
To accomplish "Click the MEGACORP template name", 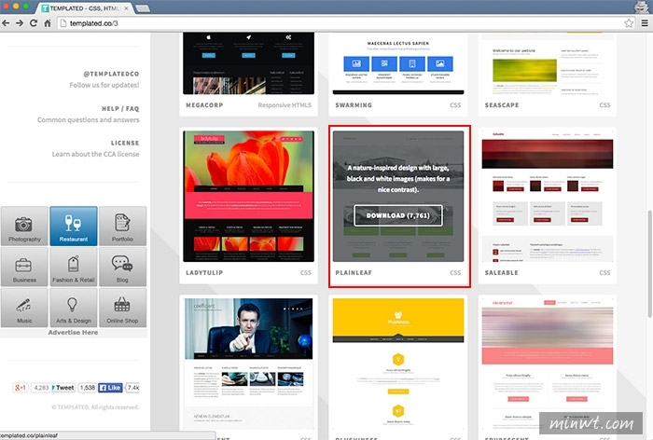I will (x=204, y=105).
